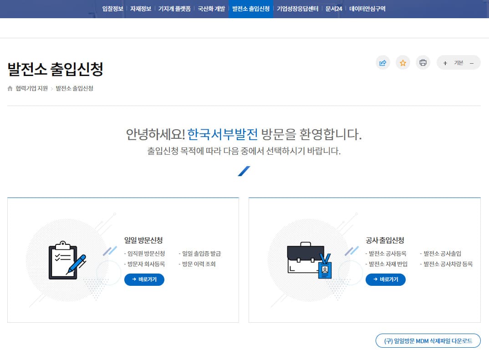Open 기업성장응답센터 menu
Viewport: 489px width, 360px height.
pos(297,9)
